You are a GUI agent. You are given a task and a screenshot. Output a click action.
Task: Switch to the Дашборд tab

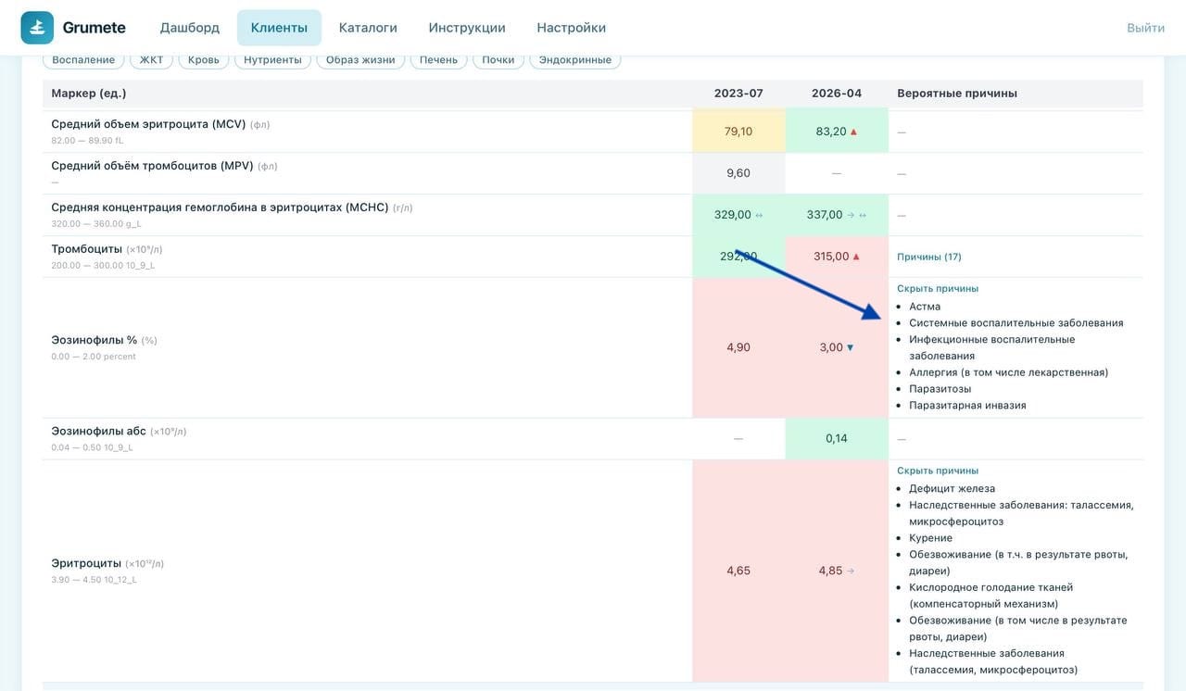pyautogui.click(x=189, y=28)
